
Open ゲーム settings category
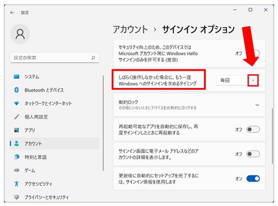(x=54, y=170)
